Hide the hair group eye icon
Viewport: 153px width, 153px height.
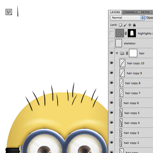111,53
